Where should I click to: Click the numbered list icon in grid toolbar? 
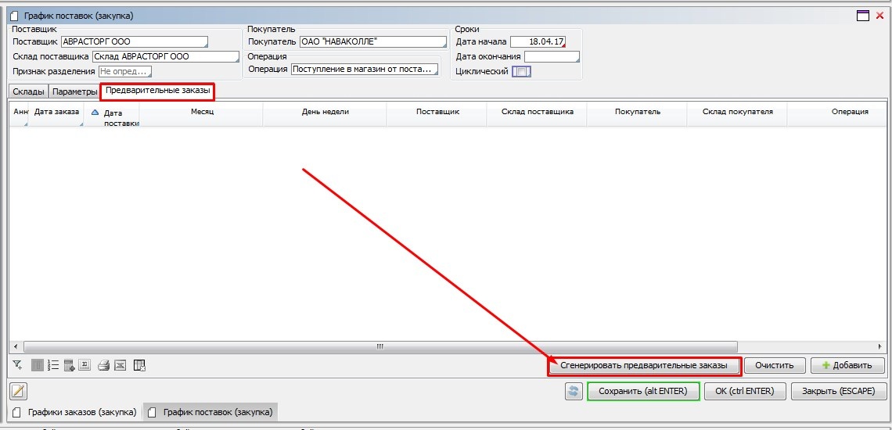tap(53, 365)
